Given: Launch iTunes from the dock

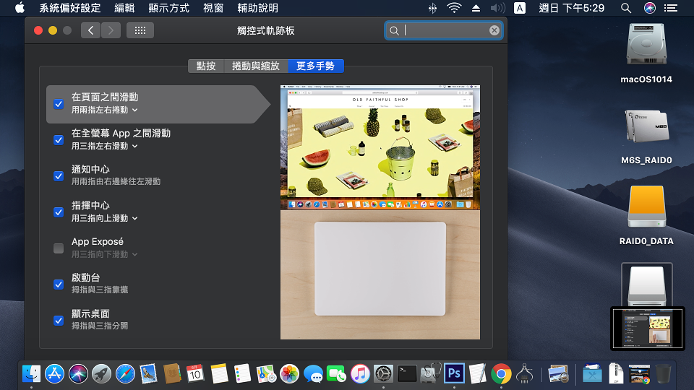Looking at the screenshot, I should [x=360, y=374].
